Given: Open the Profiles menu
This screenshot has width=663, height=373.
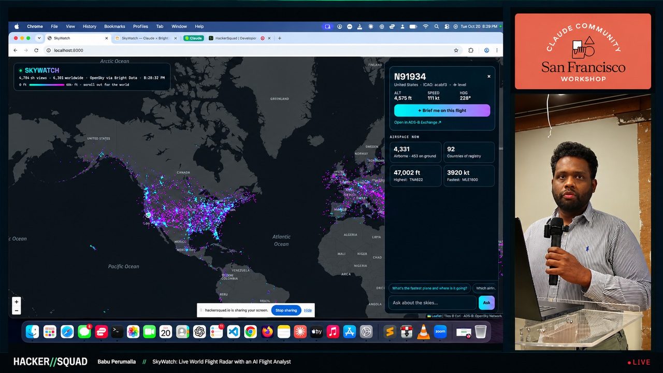Looking at the screenshot, I should point(140,26).
